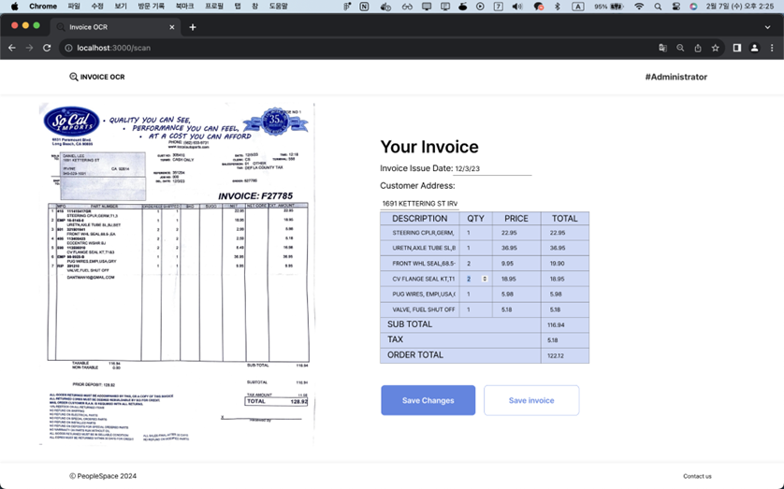Expand the tab search chevron
The height and width of the screenshot is (489, 784).
767,27
